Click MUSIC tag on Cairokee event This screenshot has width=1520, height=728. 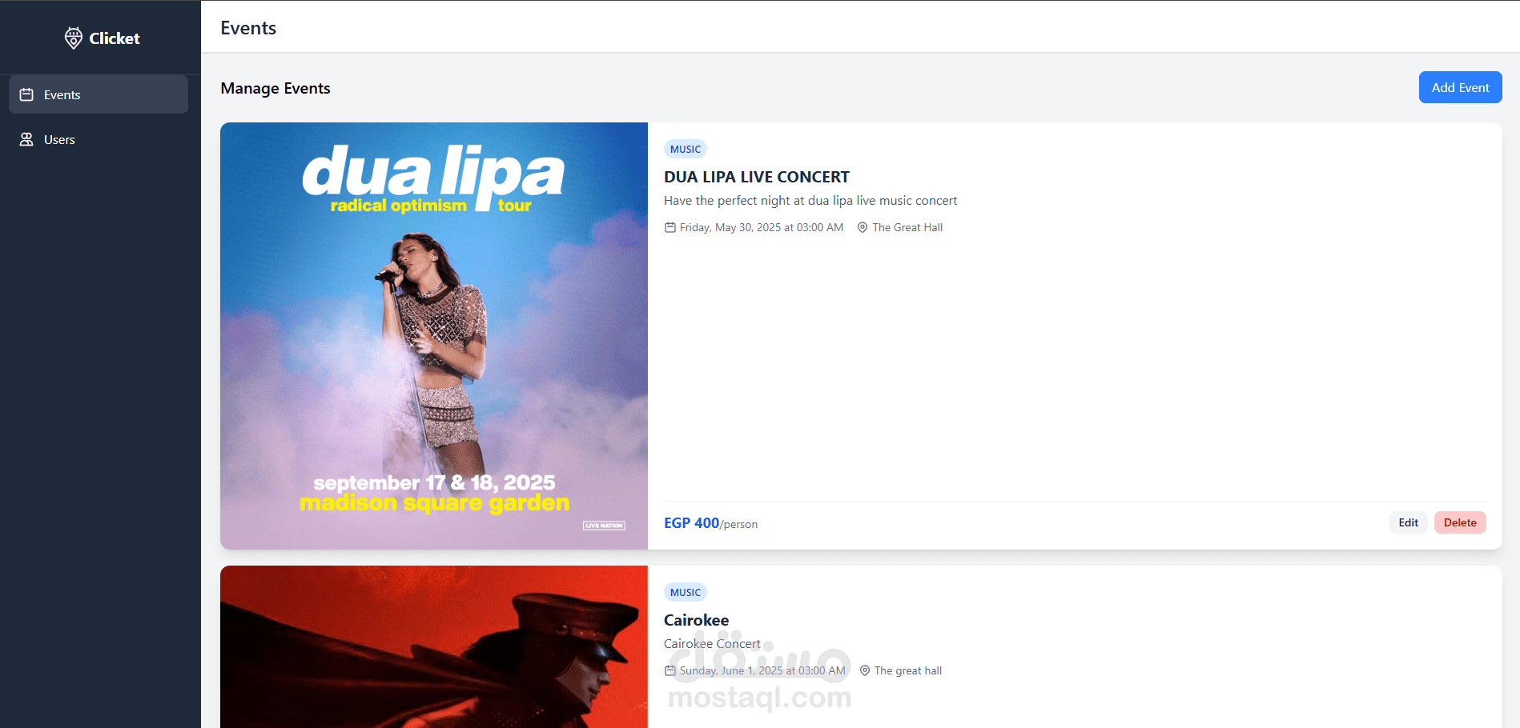(686, 592)
